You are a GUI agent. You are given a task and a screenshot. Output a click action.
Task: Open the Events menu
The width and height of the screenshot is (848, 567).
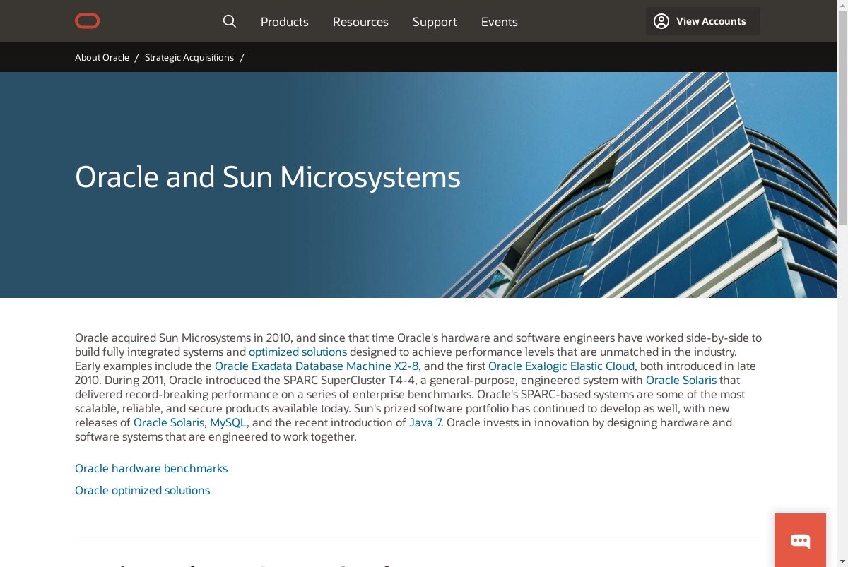pyautogui.click(x=500, y=22)
